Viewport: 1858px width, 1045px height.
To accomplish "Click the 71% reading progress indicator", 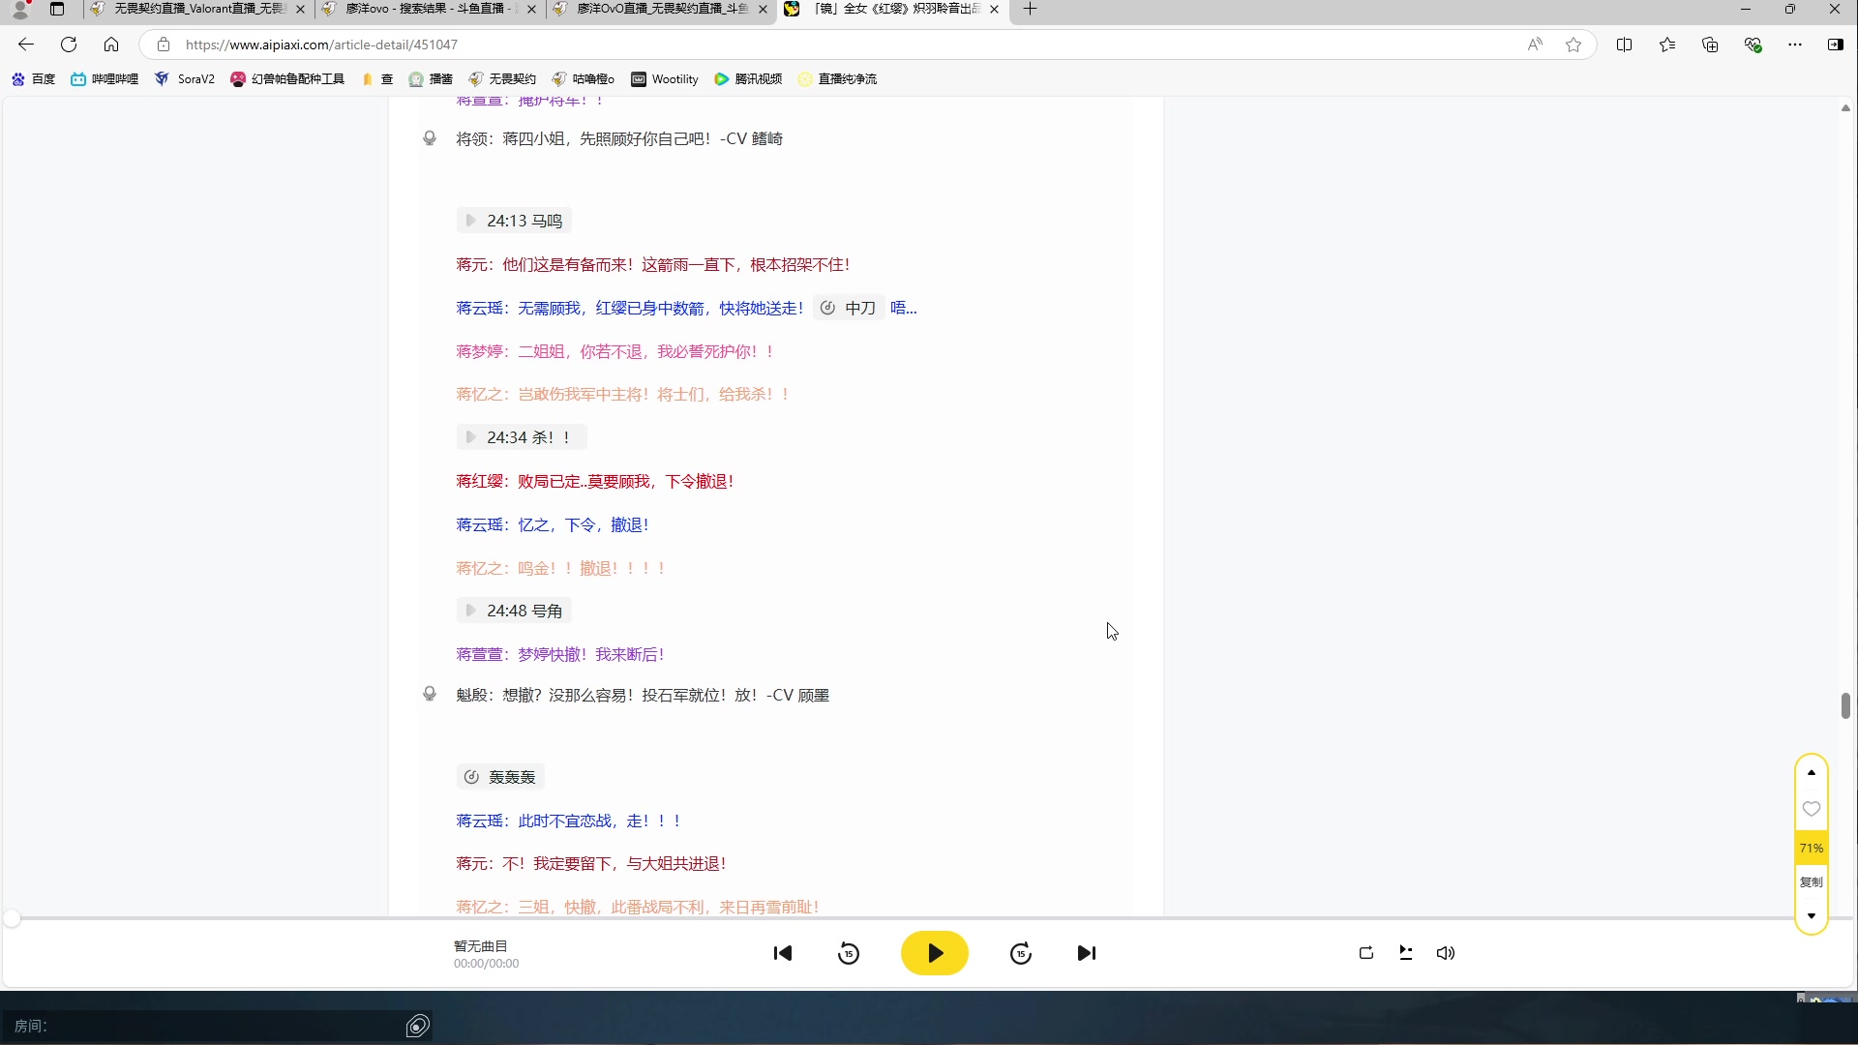I will tap(1812, 847).
